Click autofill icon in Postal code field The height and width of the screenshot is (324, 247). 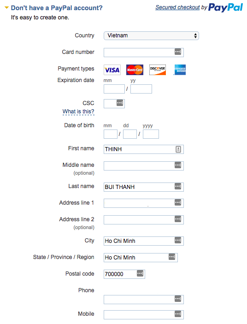(140, 274)
